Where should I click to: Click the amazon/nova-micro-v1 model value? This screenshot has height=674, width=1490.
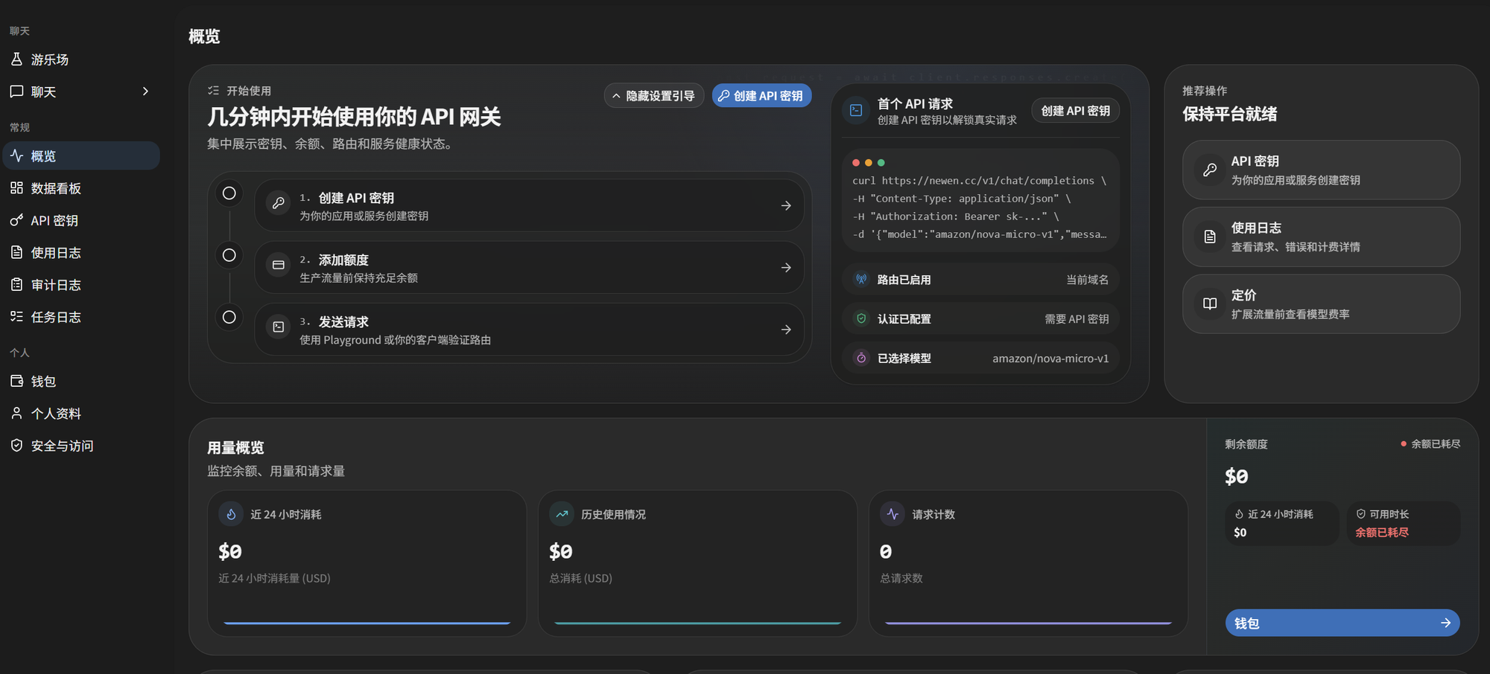click(x=1050, y=359)
